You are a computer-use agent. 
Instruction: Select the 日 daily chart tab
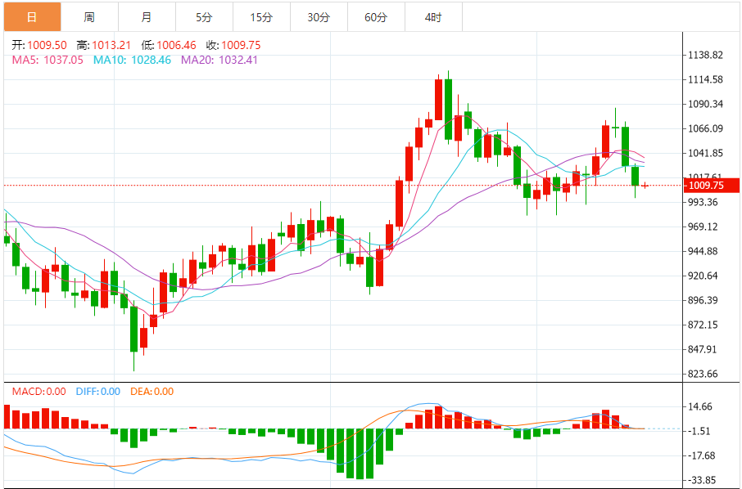(32, 17)
